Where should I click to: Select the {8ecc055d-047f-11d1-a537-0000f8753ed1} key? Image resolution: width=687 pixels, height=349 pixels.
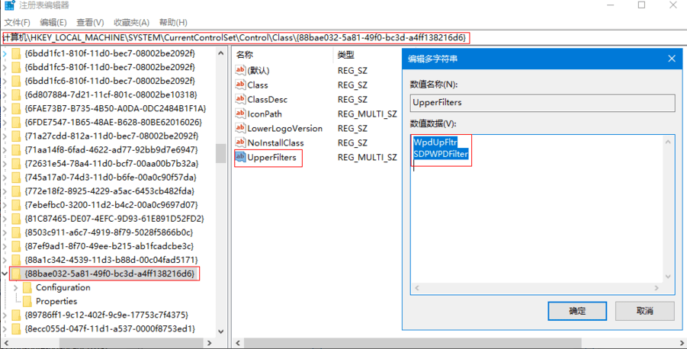[110, 328]
